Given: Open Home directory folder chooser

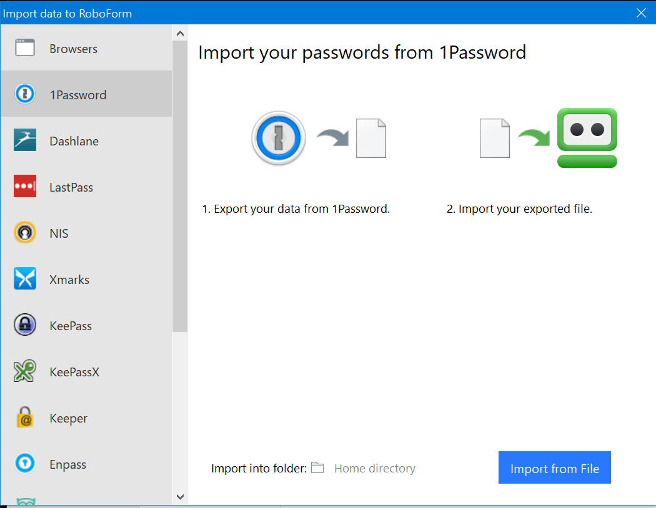Looking at the screenshot, I should [x=374, y=468].
